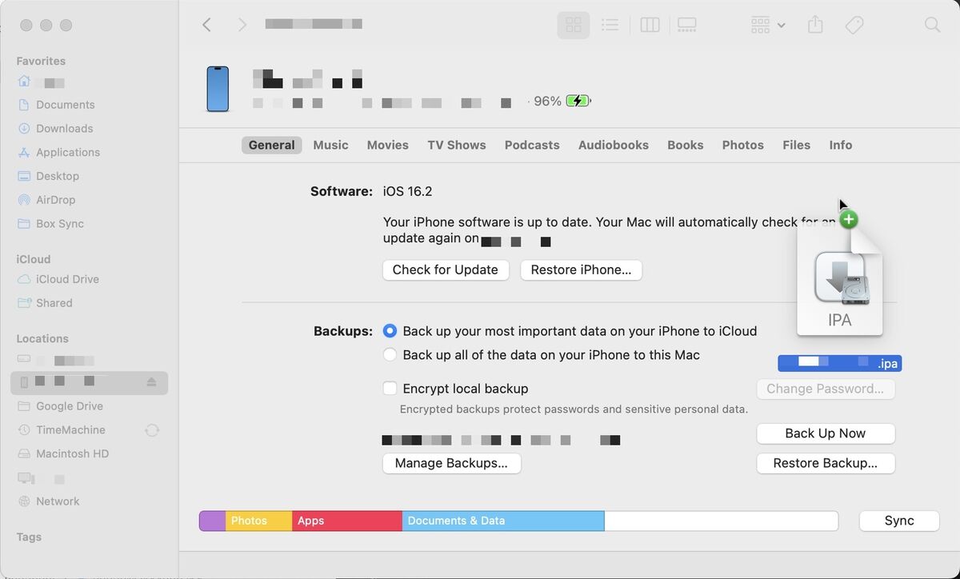960x579 pixels.
Task: Open TimeMachine location in sidebar
Action: tap(70, 430)
